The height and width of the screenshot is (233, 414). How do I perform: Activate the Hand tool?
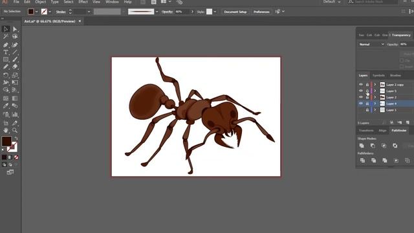pyautogui.click(x=6, y=130)
